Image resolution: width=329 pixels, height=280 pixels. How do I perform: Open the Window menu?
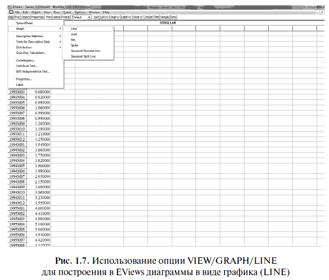coord(94,12)
